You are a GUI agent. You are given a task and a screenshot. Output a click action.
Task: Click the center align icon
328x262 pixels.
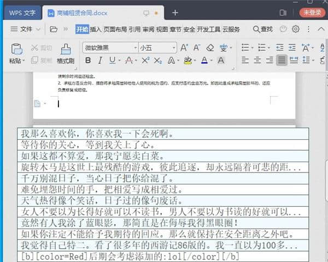257,61
